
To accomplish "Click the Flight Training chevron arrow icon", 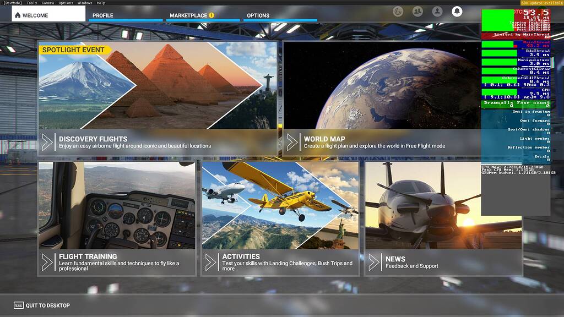I will [47, 262].
